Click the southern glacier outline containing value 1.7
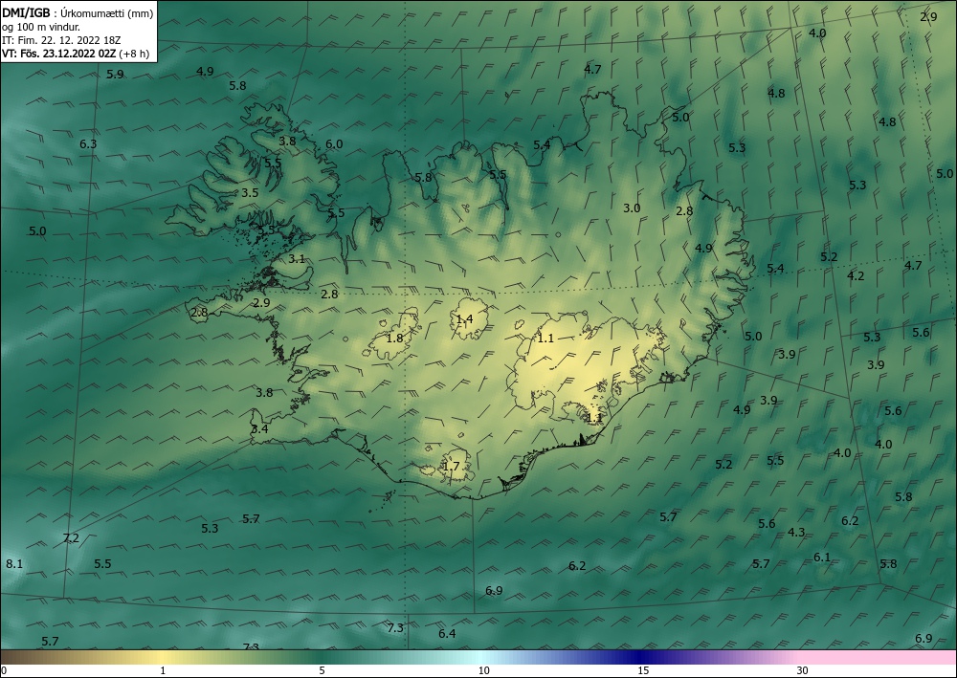This screenshot has height=678, width=957. (x=455, y=466)
